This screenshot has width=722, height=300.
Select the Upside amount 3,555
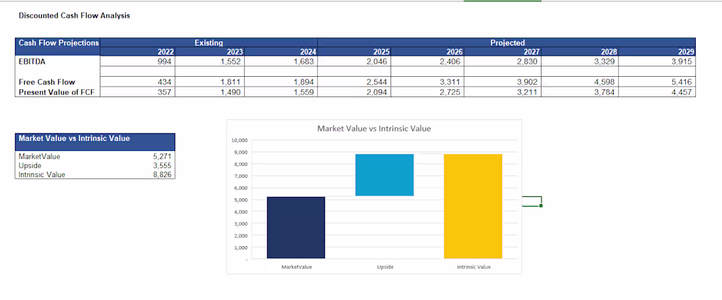click(162, 165)
